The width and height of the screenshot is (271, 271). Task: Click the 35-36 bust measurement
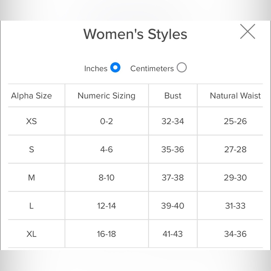173,149
